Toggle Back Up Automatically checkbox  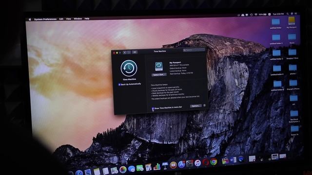(119, 85)
